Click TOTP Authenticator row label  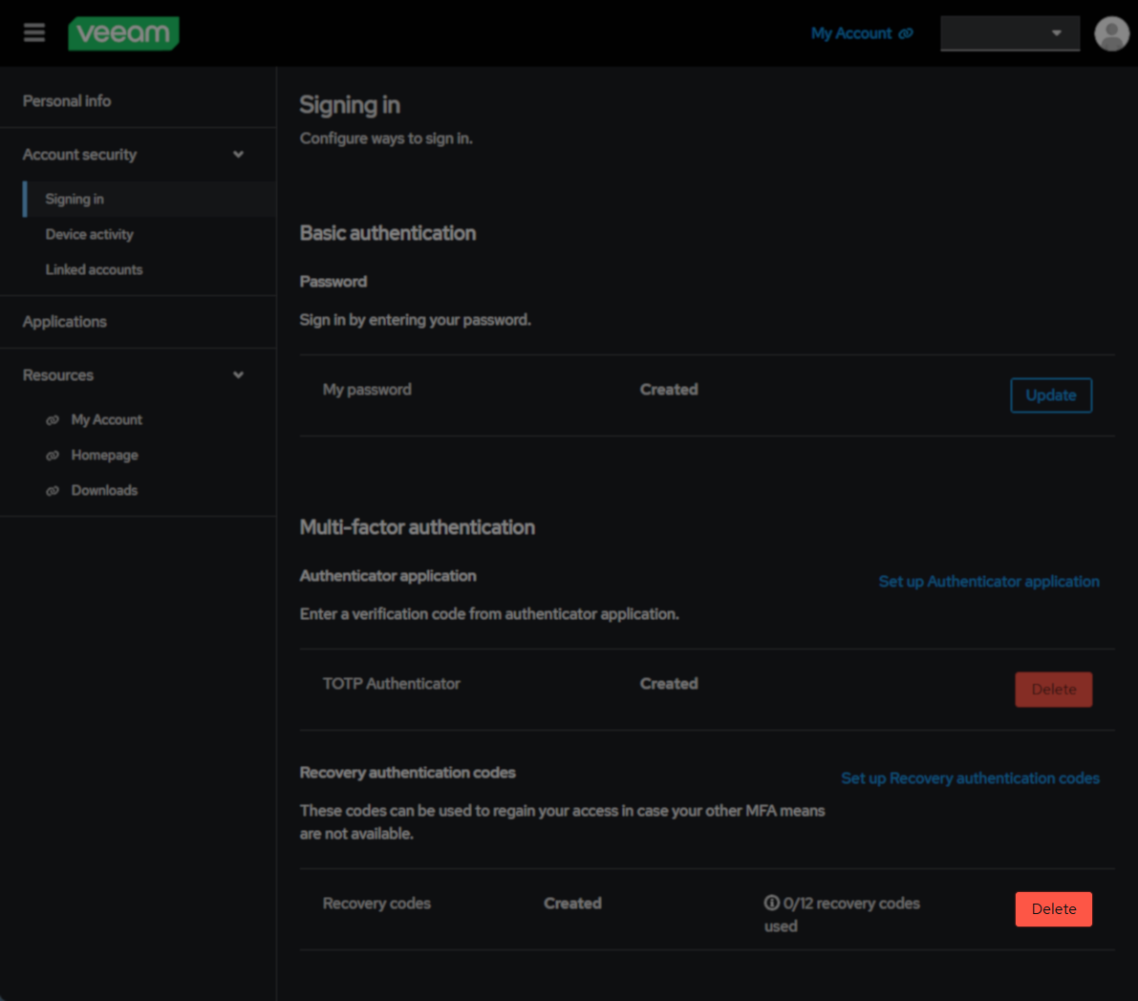click(x=391, y=684)
